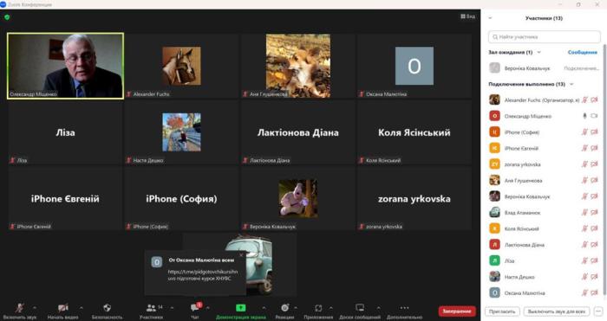Open the t.me link in chat popup

[x=202, y=272]
